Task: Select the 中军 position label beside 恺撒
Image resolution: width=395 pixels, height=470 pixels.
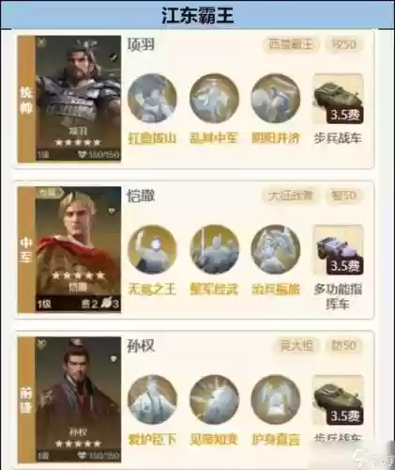Action: pos(26,250)
